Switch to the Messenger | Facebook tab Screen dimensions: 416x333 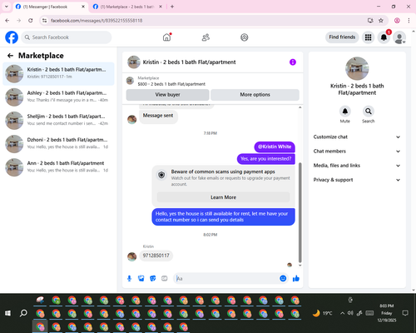click(x=50, y=7)
